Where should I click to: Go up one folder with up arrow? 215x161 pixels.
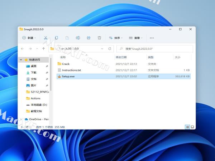[x=43, y=49]
